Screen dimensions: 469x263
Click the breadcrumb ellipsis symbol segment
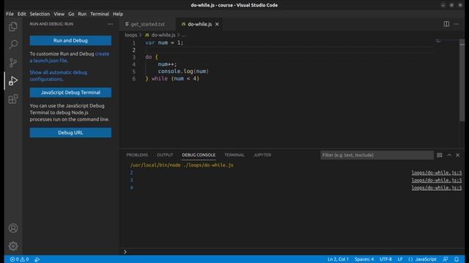[184, 35]
